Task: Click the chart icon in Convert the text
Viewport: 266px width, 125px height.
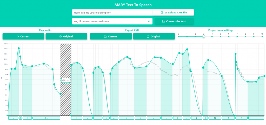Action: tap(163, 21)
